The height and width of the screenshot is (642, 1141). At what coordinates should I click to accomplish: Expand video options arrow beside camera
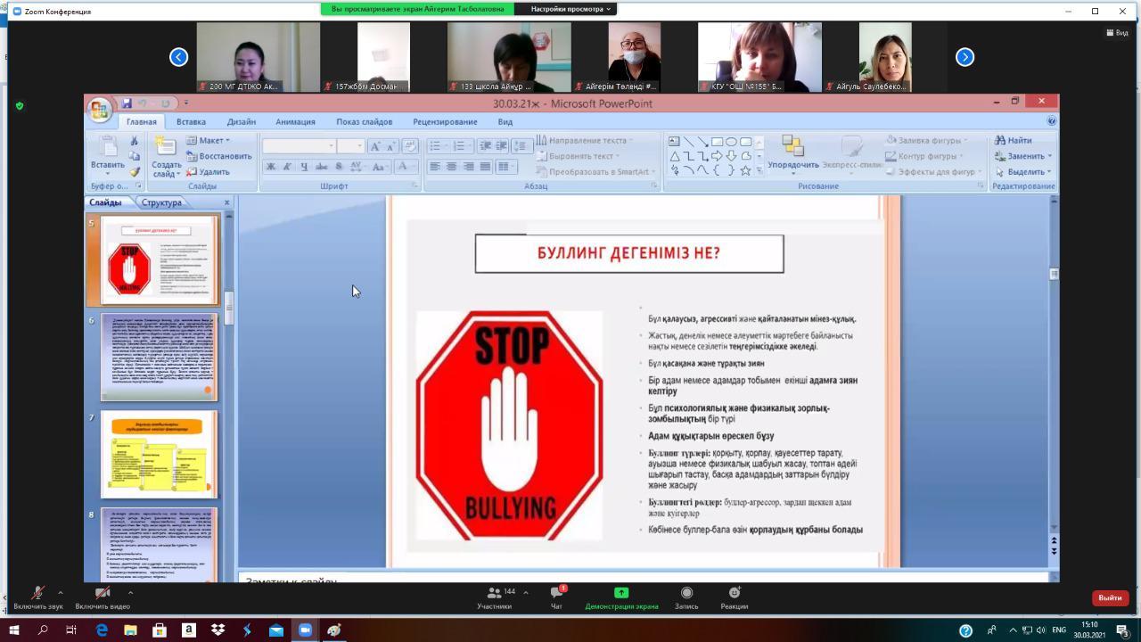click(130, 592)
